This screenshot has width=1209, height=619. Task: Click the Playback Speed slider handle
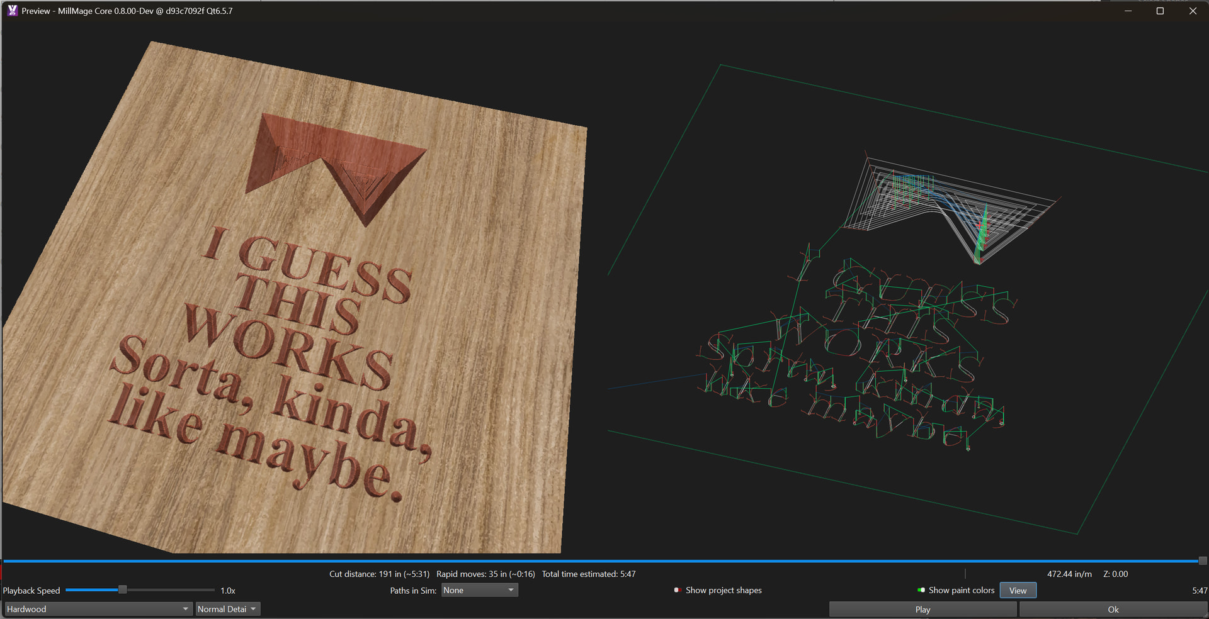[x=123, y=590]
